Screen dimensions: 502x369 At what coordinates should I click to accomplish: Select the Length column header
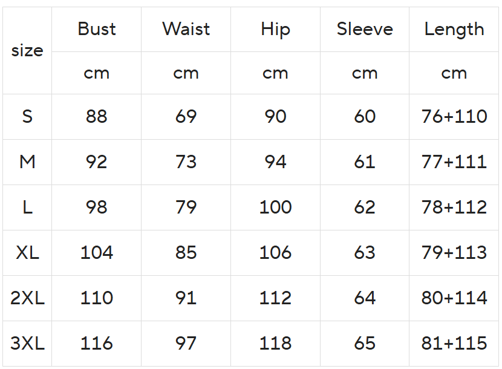[454, 29]
